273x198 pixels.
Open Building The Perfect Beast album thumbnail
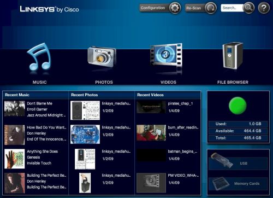(x=15, y=183)
